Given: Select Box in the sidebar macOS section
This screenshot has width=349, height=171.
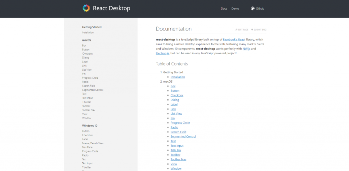Looking at the screenshot, I should point(84,46).
